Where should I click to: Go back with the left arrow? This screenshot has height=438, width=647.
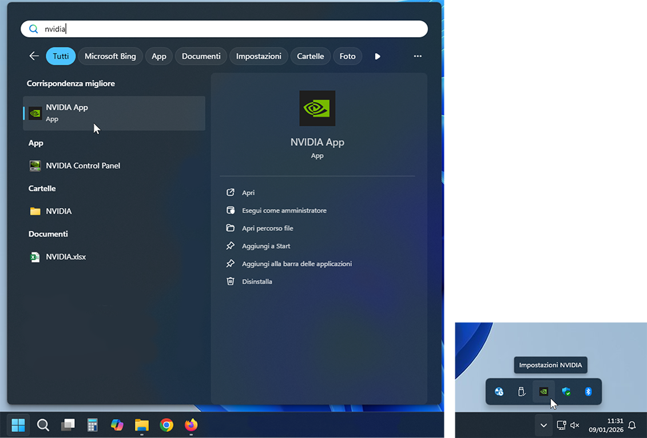[34, 56]
